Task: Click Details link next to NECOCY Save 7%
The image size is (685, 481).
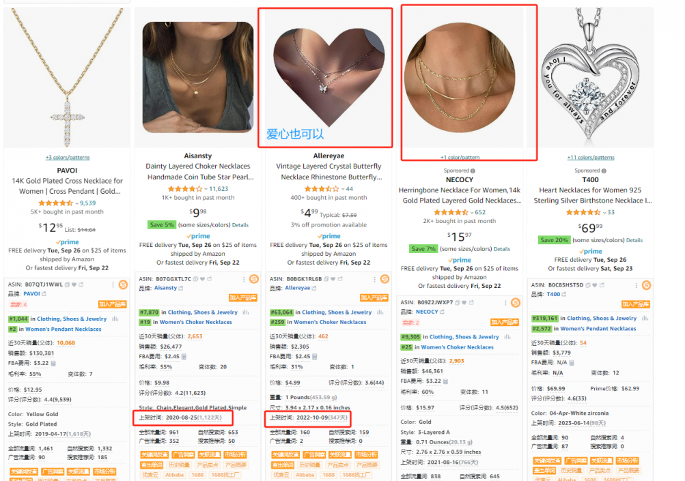Action: (502, 249)
